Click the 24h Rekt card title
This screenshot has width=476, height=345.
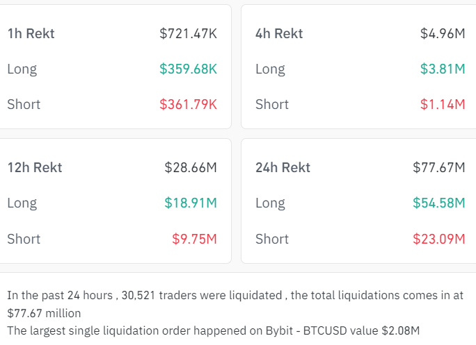(x=283, y=167)
